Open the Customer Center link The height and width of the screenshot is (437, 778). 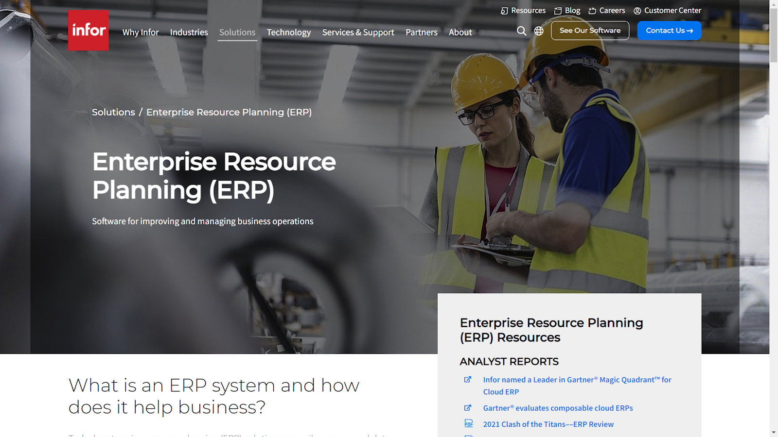click(x=673, y=11)
